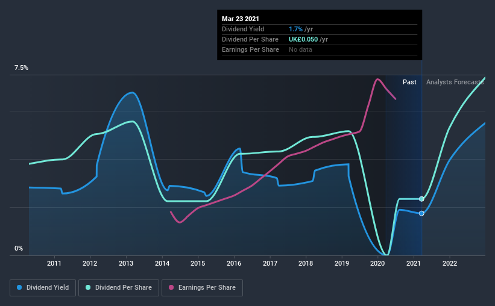This screenshot has width=495, height=306.
Task: Toggle the Earnings Per Share legend button
Action: coord(202,288)
